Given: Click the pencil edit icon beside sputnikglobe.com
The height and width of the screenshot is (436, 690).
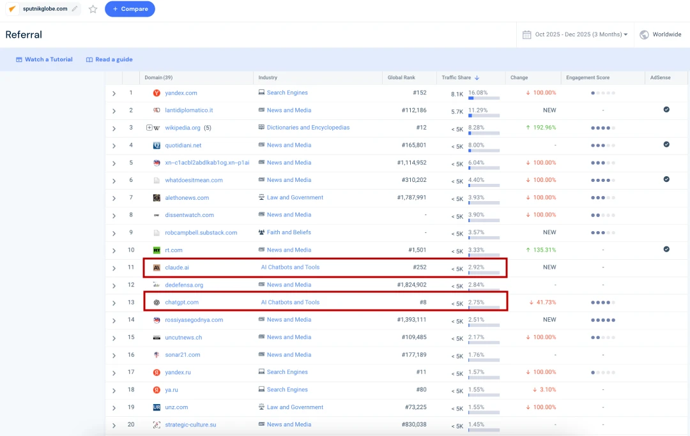Looking at the screenshot, I should (x=75, y=9).
